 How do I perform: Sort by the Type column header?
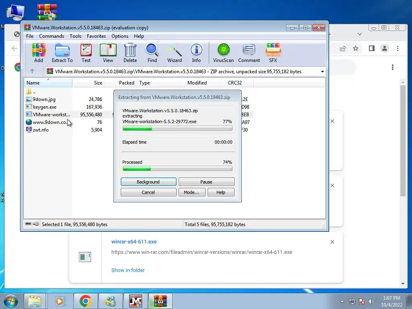[161, 83]
